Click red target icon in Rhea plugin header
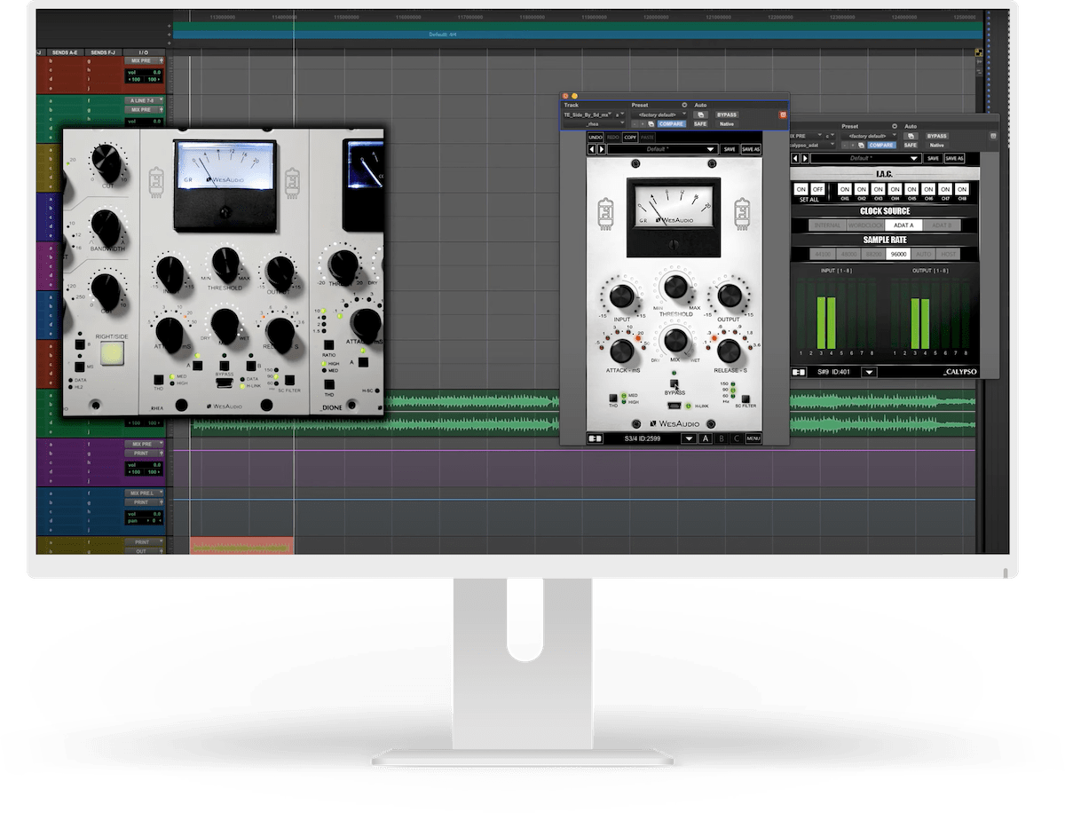 [784, 114]
